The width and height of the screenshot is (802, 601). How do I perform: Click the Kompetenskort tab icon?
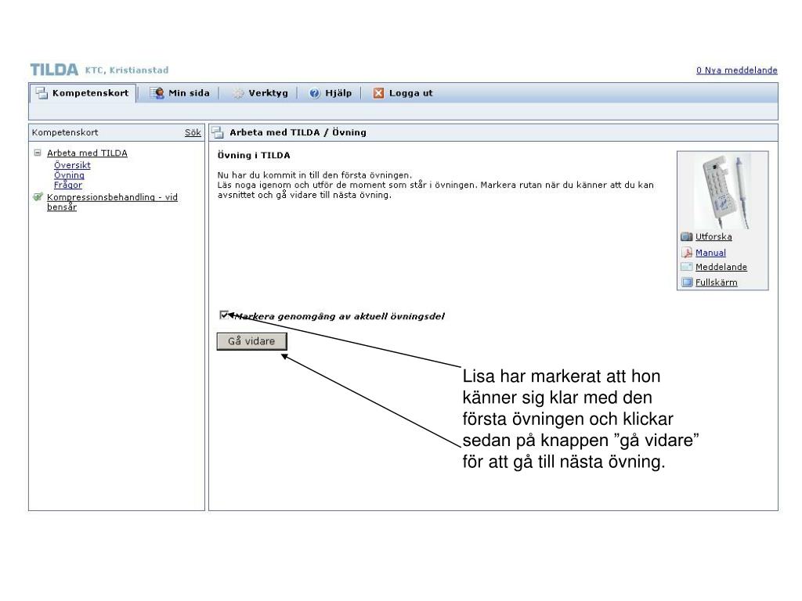tap(42, 93)
